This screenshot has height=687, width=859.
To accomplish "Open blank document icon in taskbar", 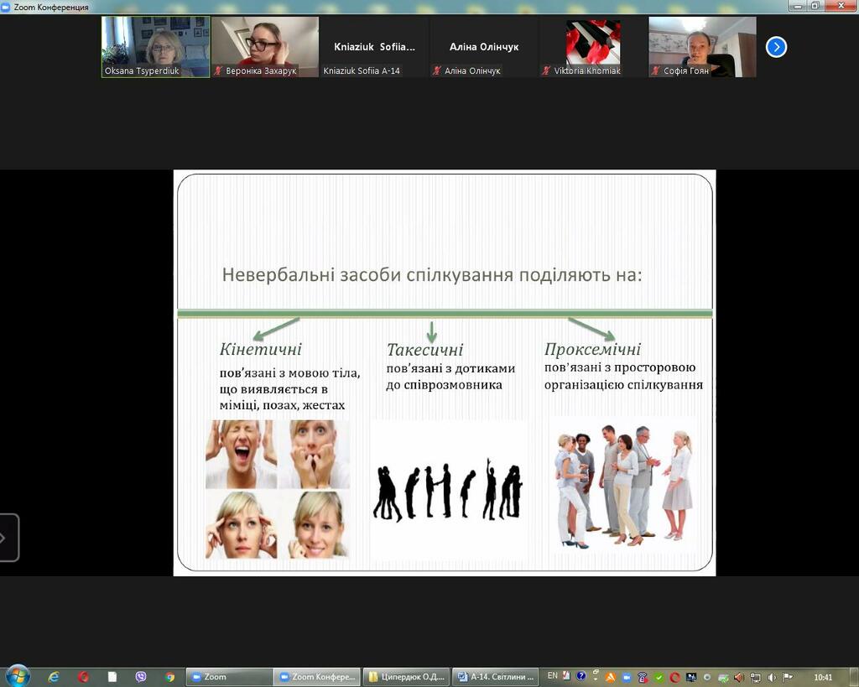I will point(112,677).
